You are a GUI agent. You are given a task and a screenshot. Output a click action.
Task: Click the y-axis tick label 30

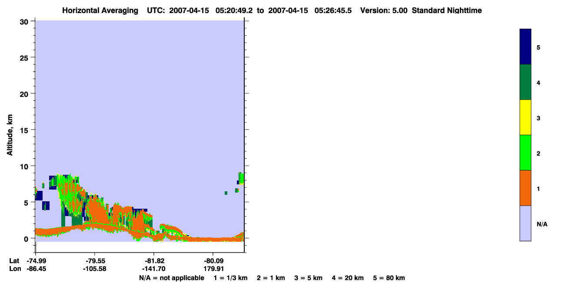click(x=25, y=21)
